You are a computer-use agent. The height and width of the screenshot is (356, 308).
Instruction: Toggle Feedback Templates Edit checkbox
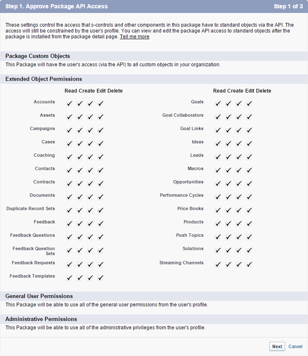[x=90, y=278]
